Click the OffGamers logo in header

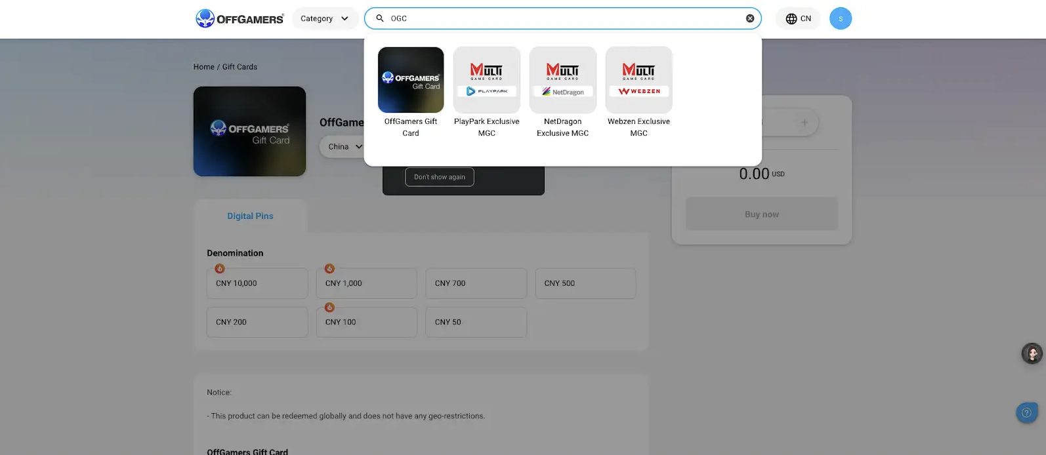click(240, 18)
